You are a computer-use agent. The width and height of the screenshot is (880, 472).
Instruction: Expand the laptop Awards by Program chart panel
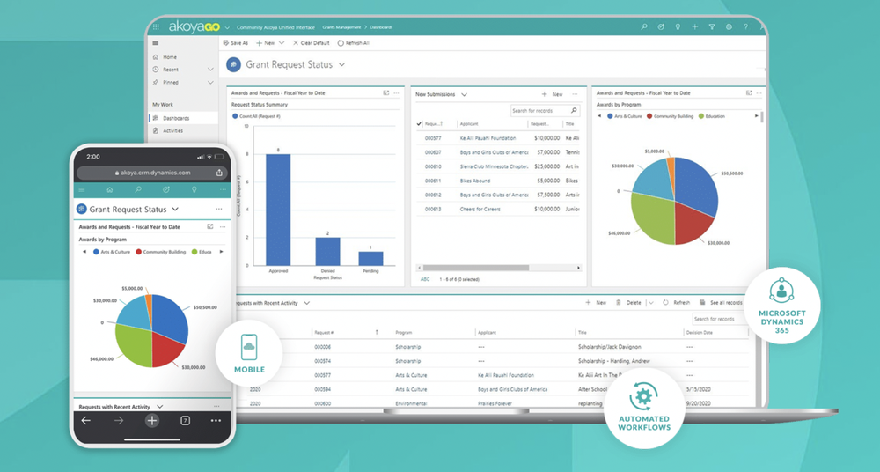point(749,93)
